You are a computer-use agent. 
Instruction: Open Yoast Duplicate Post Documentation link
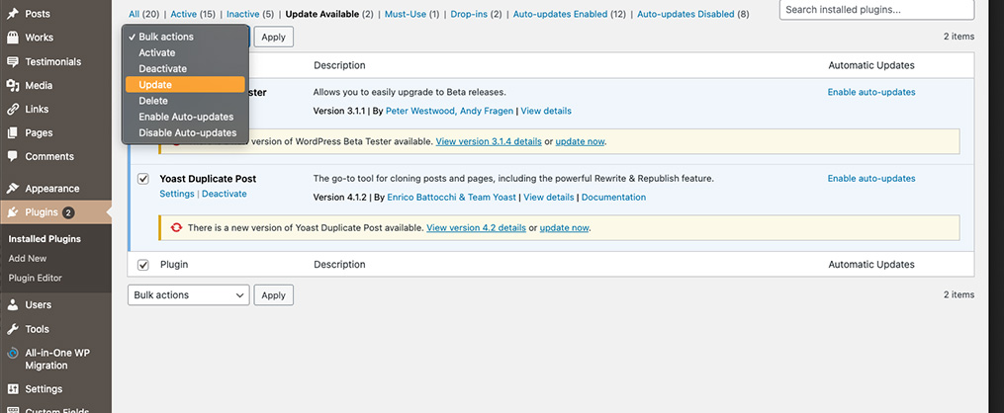point(613,197)
